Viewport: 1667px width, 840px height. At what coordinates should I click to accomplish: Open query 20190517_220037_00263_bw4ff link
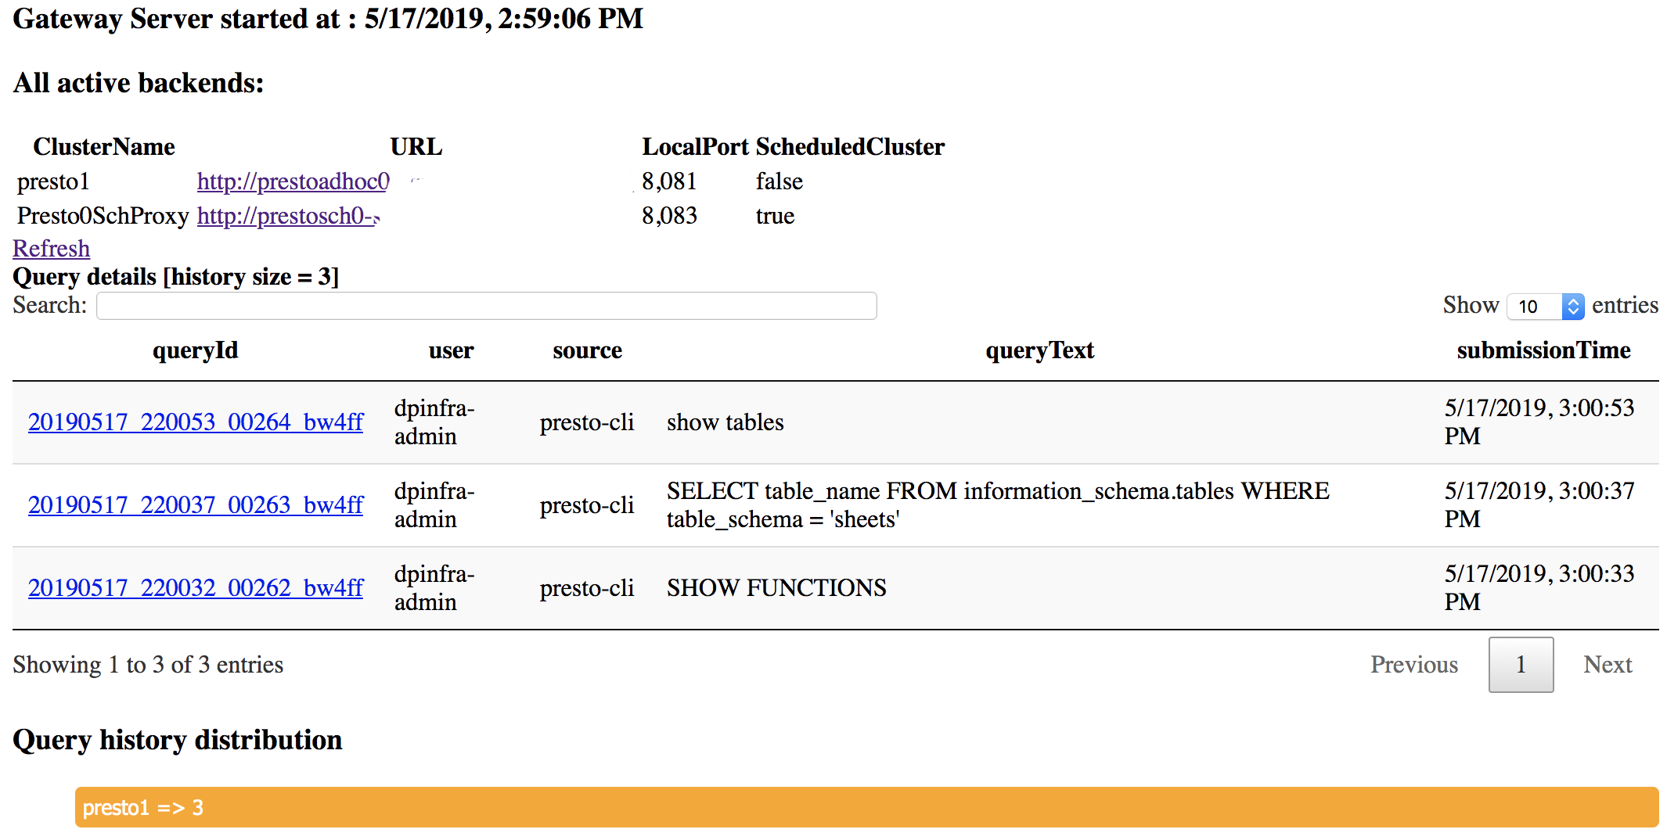196,505
